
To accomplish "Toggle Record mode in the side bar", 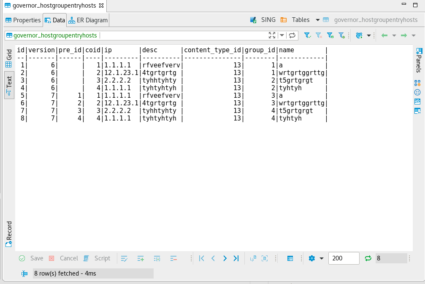I will [9, 234].
